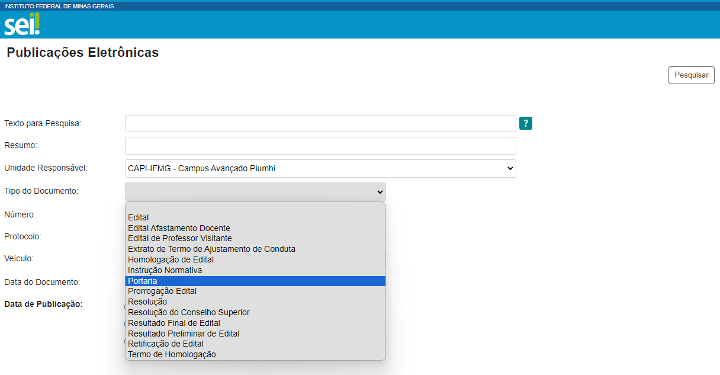Collapse the Tipo do Documento dropdown
This screenshot has width=720, height=375.
(255, 191)
